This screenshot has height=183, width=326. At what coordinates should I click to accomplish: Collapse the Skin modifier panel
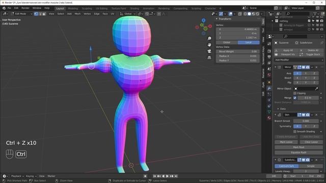(276, 115)
